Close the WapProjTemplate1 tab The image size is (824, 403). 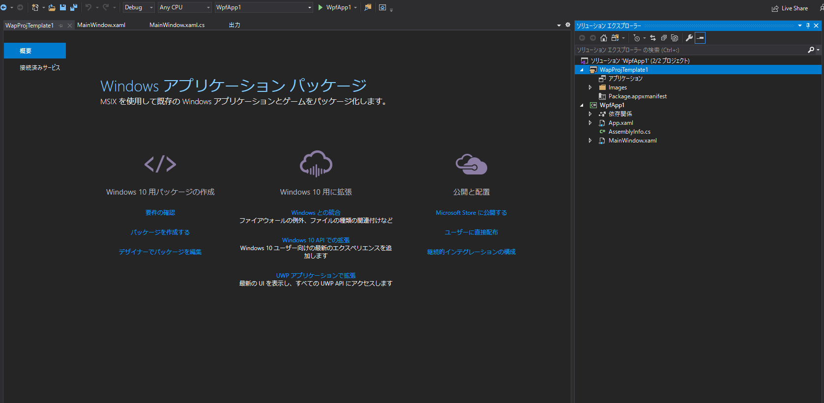[70, 26]
